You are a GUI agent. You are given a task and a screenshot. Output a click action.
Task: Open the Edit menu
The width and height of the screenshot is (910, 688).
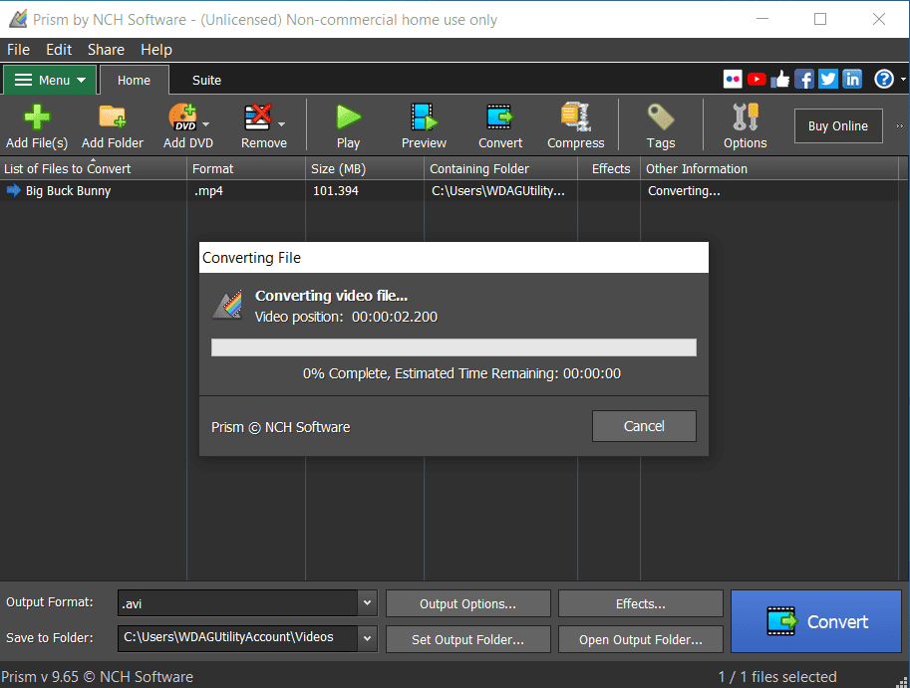[59, 50]
